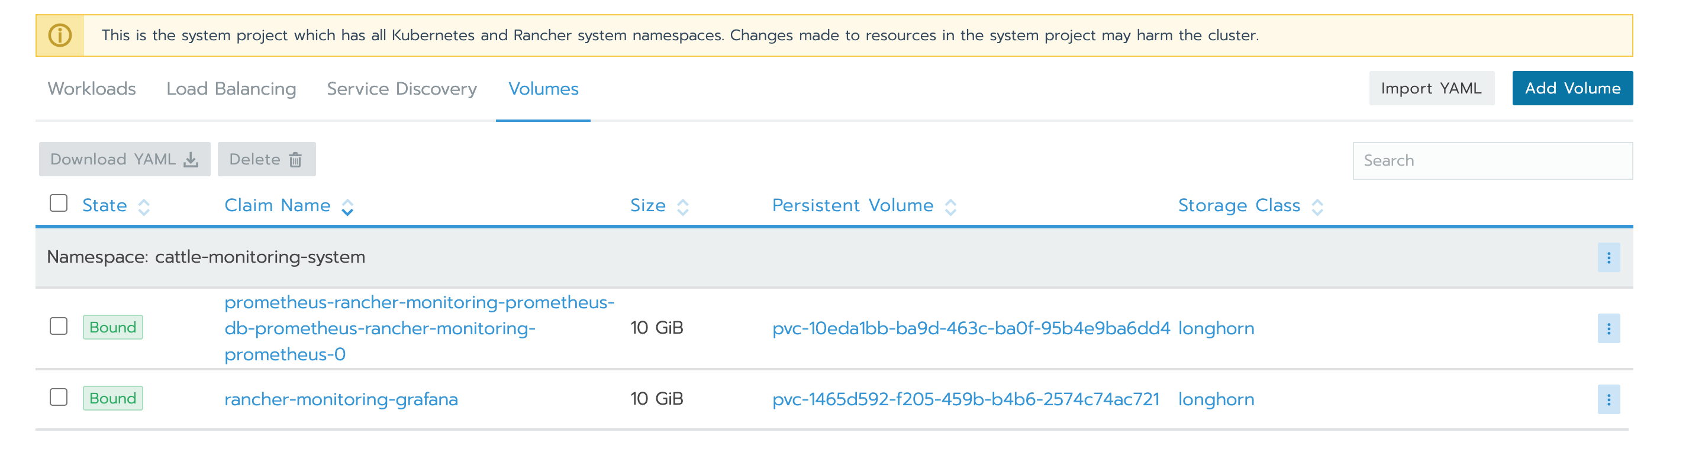Viewport: 1689px width, 465px height.
Task: Click the download icon on Download YAML
Action: coord(191,159)
